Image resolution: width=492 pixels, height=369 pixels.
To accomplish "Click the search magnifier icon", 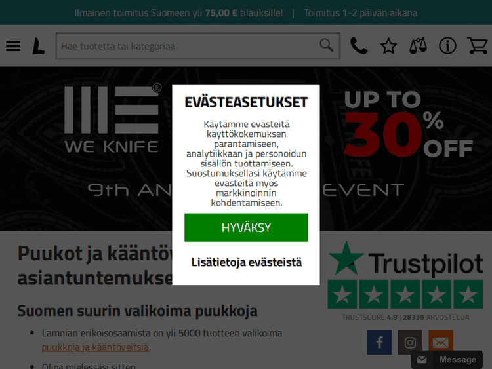I will tap(326, 45).
